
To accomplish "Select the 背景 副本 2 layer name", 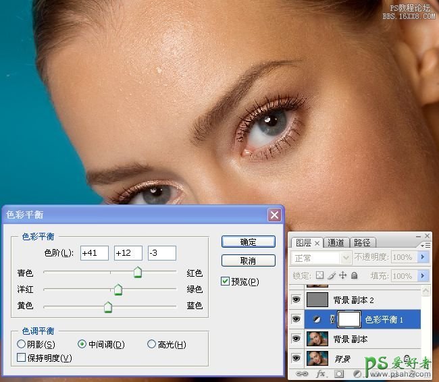I will (x=354, y=300).
